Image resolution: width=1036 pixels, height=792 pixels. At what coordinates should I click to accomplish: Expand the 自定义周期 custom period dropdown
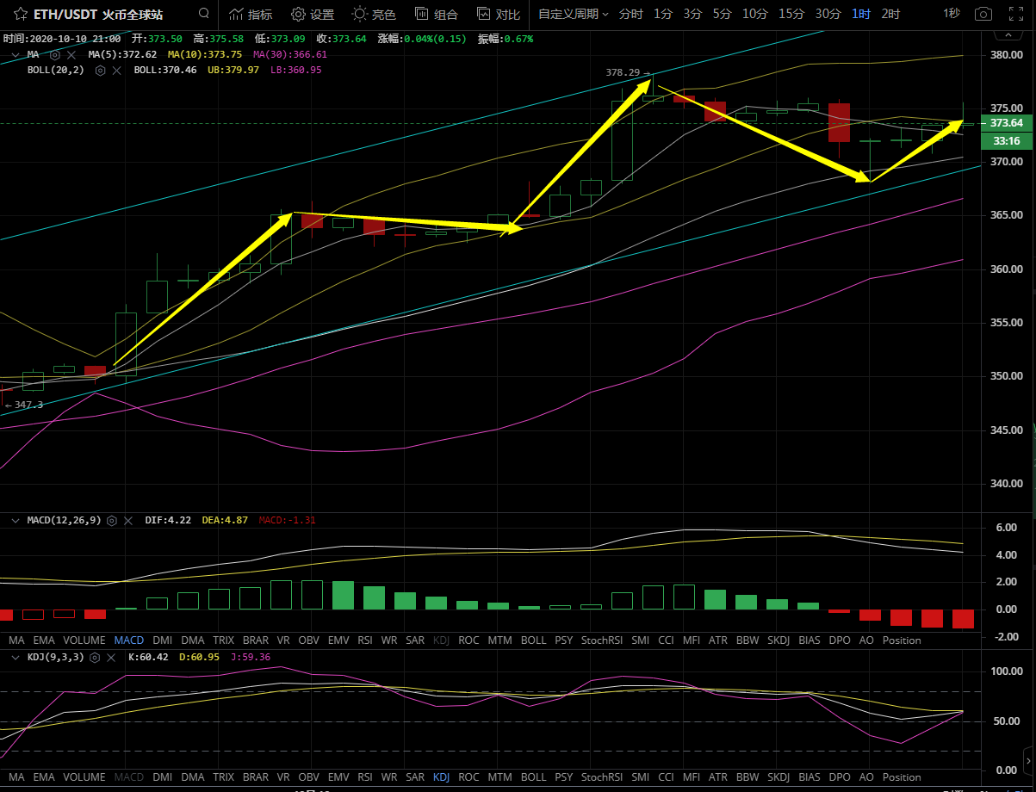coord(573,14)
